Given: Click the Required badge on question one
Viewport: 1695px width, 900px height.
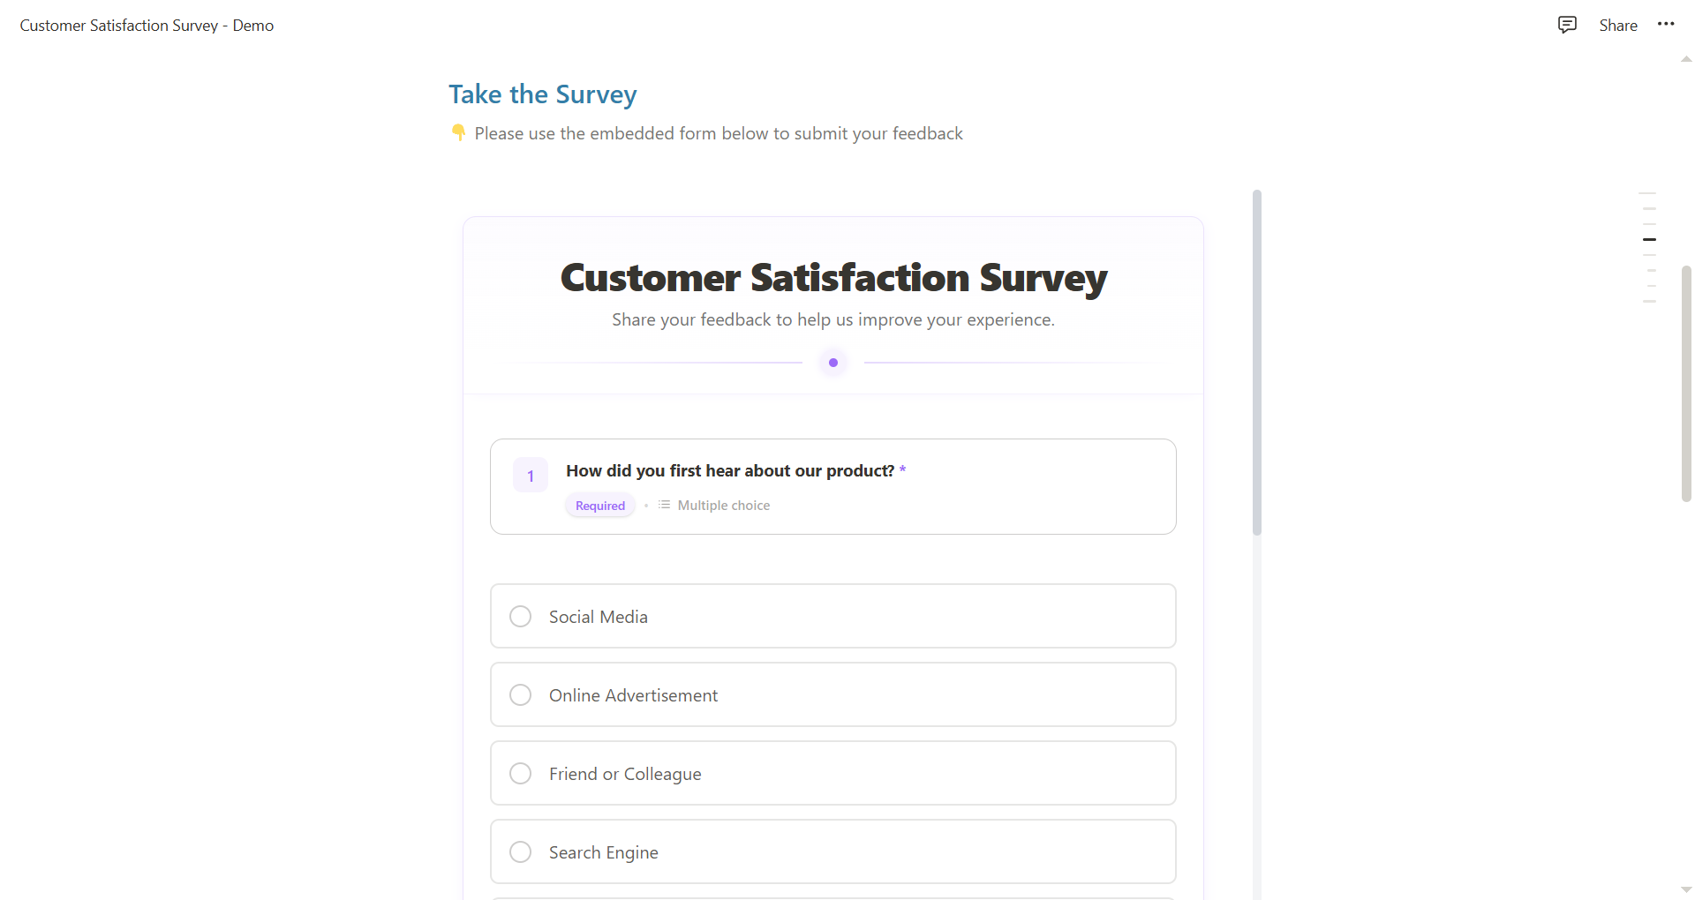Looking at the screenshot, I should pyautogui.click(x=600, y=506).
